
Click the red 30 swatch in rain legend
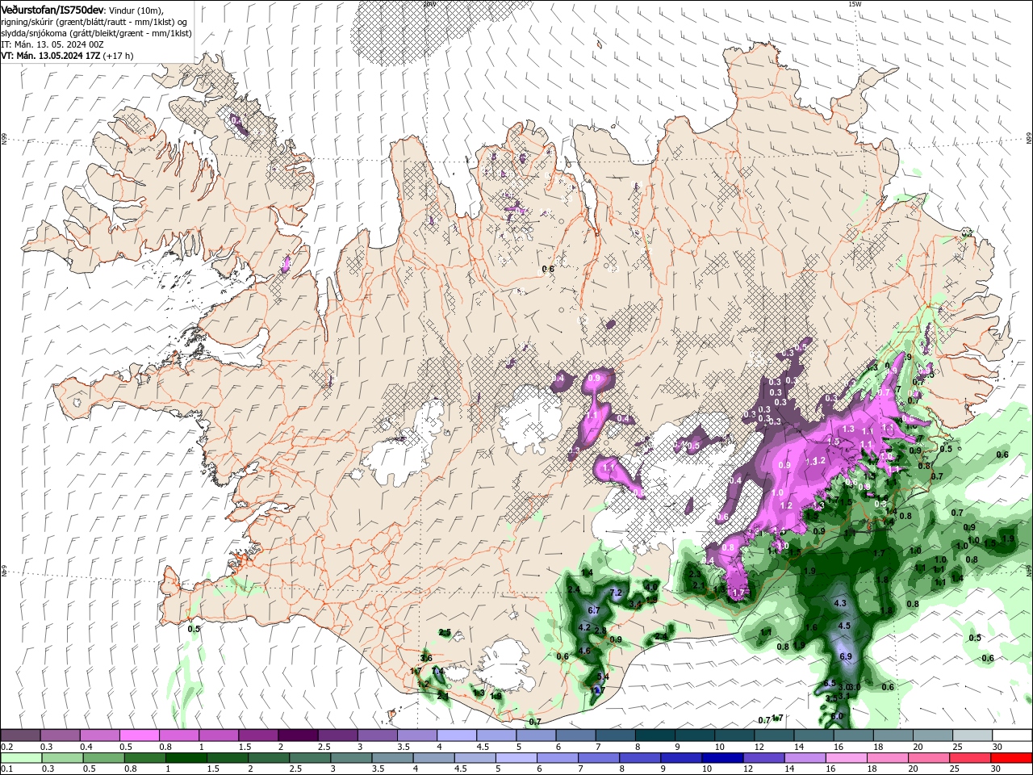click(1010, 758)
